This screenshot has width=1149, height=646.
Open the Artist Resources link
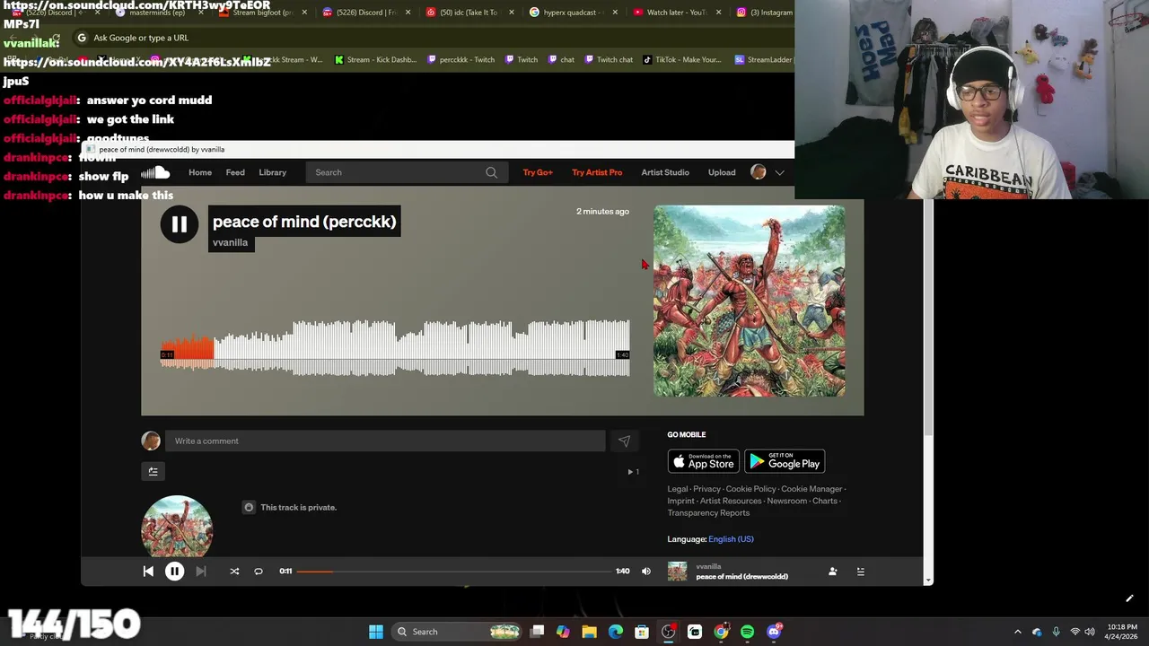[731, 501]
